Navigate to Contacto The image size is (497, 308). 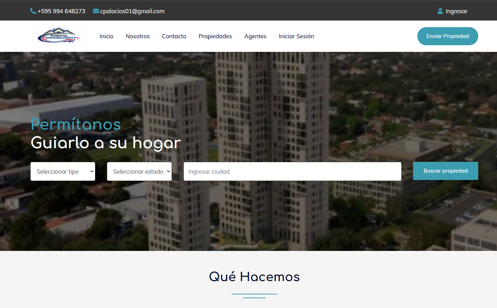pos(174,36)
